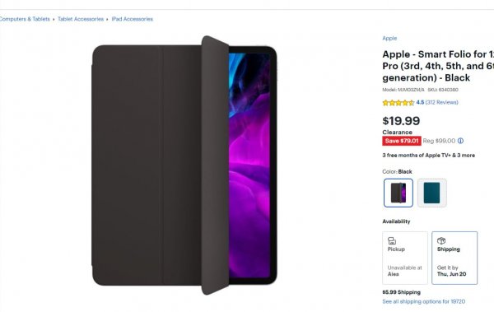Open Tablet Accessories breadcrumb
This screenshot has height=312, width=494.
click(x=81, y=19)
